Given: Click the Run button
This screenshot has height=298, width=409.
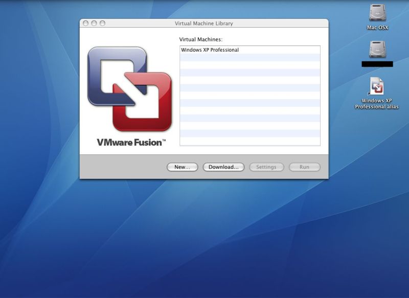Looking at the screenshot, I should tap(304, 167).
